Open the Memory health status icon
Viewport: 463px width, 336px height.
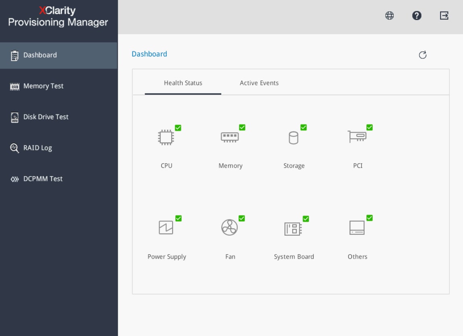230,137
